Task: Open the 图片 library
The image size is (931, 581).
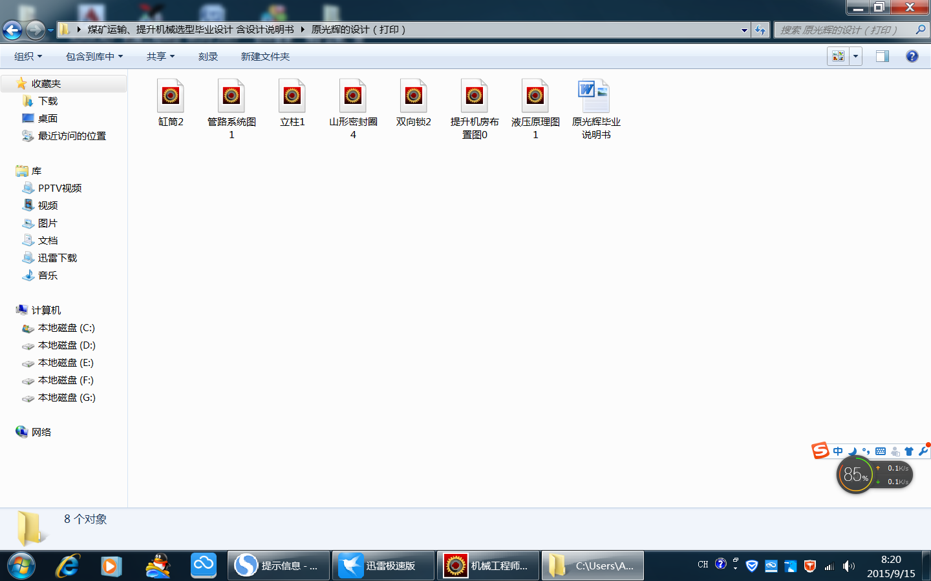Action: tap(48, 223)
